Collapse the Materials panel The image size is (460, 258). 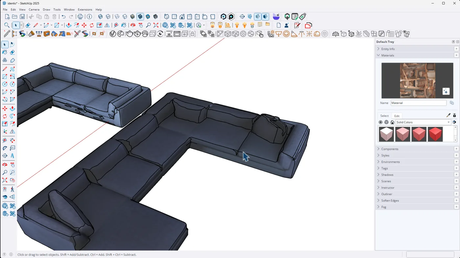pos(387,55)
